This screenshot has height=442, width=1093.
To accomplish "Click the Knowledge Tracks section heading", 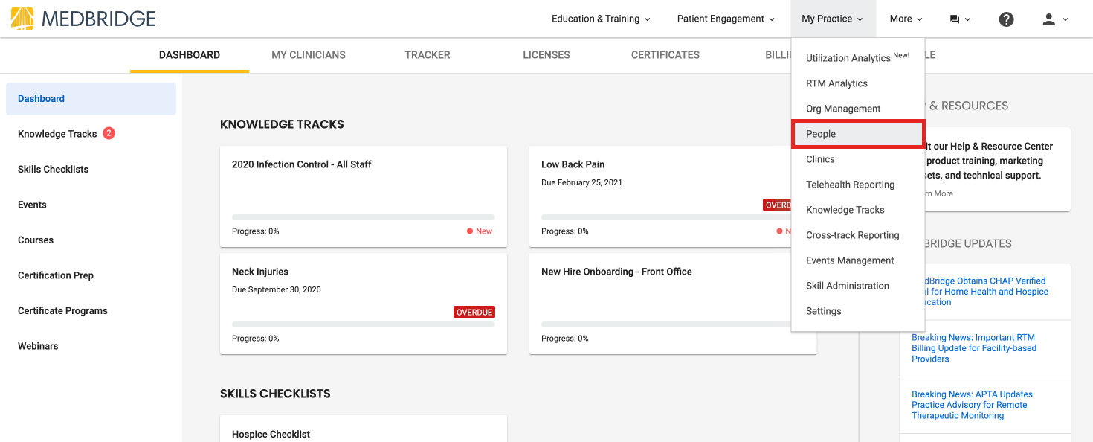I will click(282, 124).
